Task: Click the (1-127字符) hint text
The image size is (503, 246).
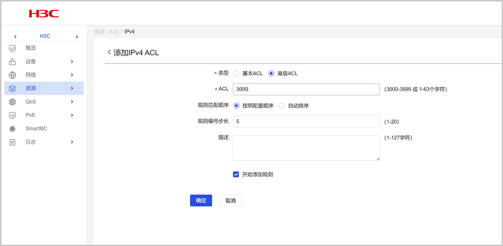Action: coord(398,138)
